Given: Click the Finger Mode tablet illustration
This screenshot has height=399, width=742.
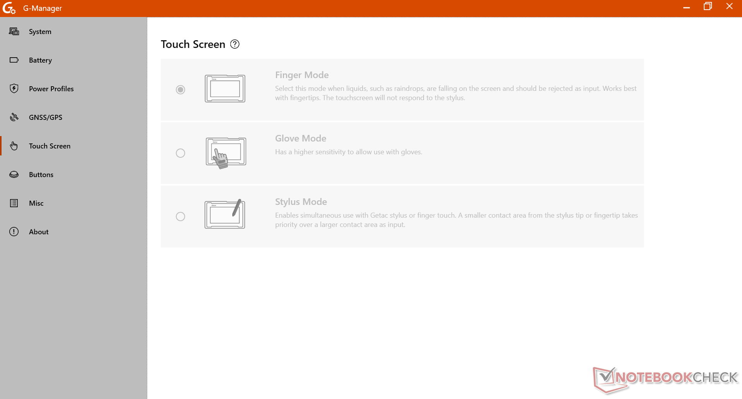Looking at the screenshot, I should tap(225, 89).
